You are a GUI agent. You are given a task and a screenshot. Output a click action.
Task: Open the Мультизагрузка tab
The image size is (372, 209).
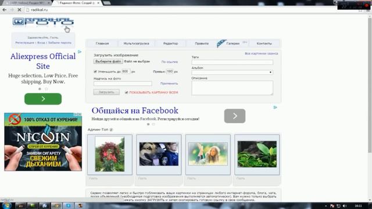(x=136, y=44)
